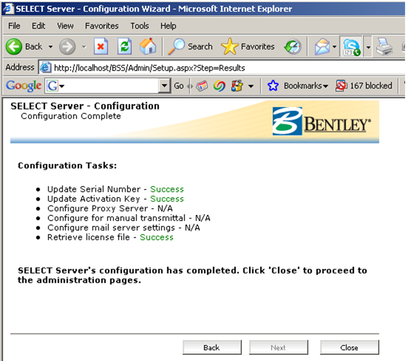The width and height of the screenshot is (406, 361).
Task: Expand the Forward history dropdown arrow
Action: click(x=84, y=47)
